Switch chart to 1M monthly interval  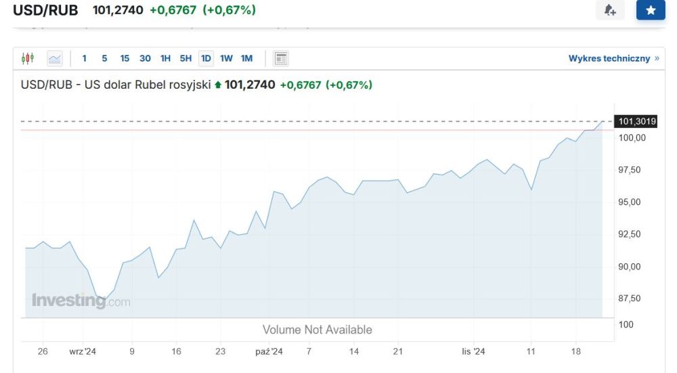[x=246, y=58]
